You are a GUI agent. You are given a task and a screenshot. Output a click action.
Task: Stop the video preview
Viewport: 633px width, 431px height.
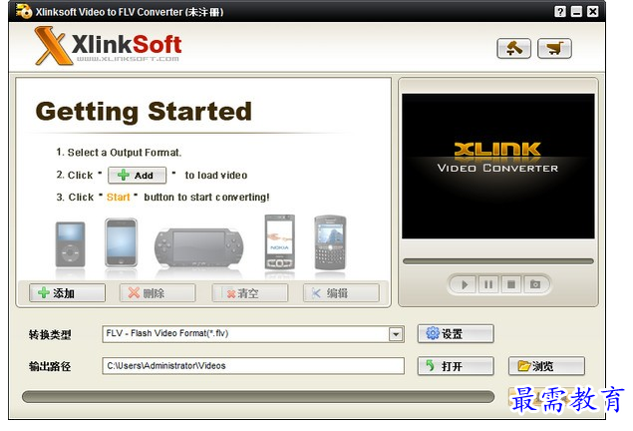coord(511,284)
